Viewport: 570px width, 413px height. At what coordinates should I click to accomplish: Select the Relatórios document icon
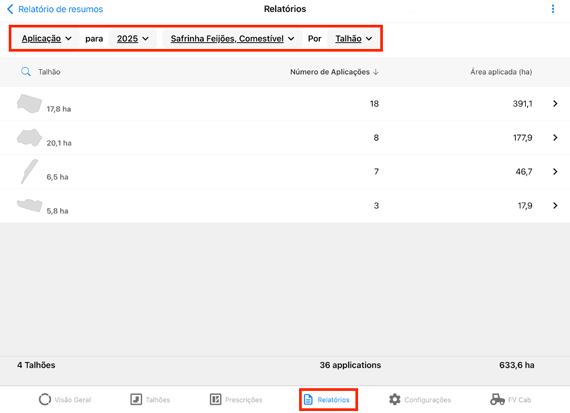coord(308,400)
